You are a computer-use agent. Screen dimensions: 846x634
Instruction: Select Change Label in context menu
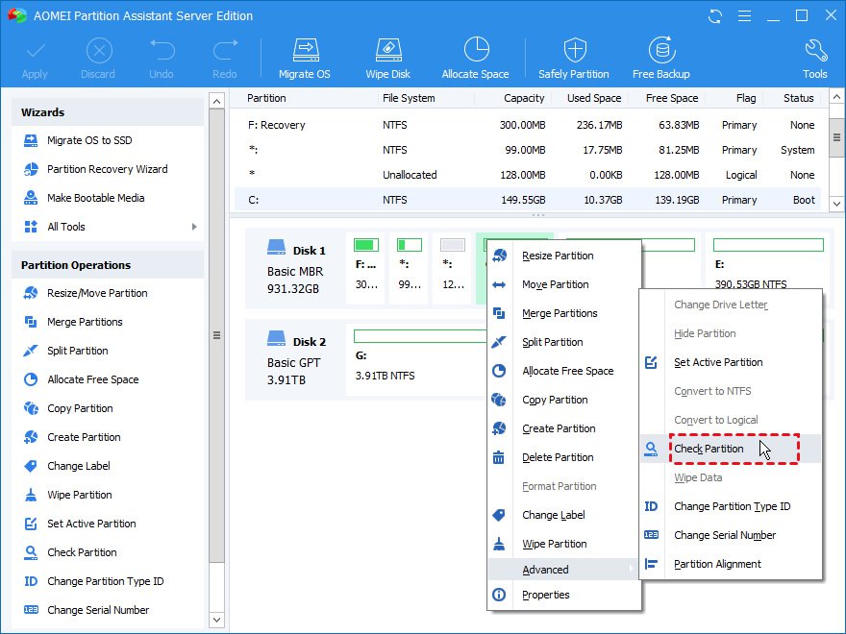click(564, 516)
